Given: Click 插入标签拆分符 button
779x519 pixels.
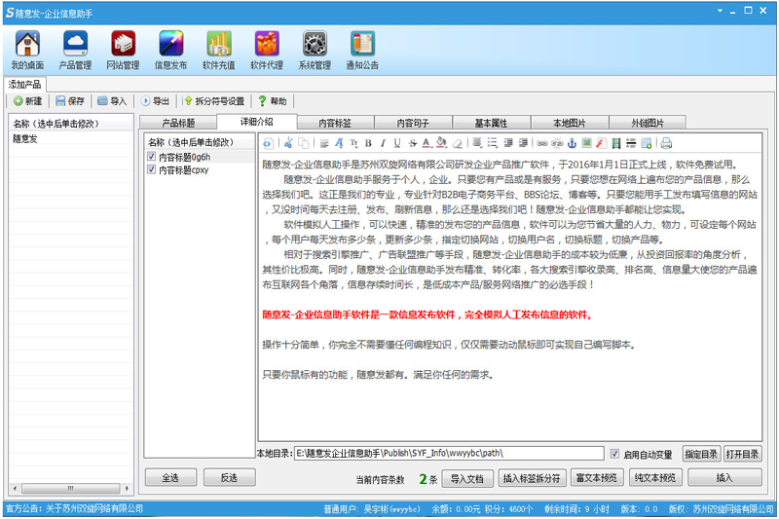Looking at the screenshot, I should [x=532, y=479].
